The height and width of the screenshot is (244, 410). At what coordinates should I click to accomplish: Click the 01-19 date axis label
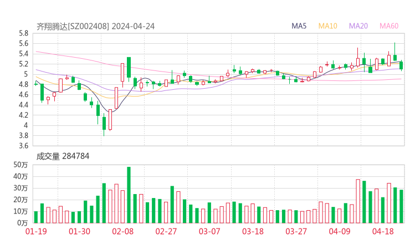[x=36, y=231]
